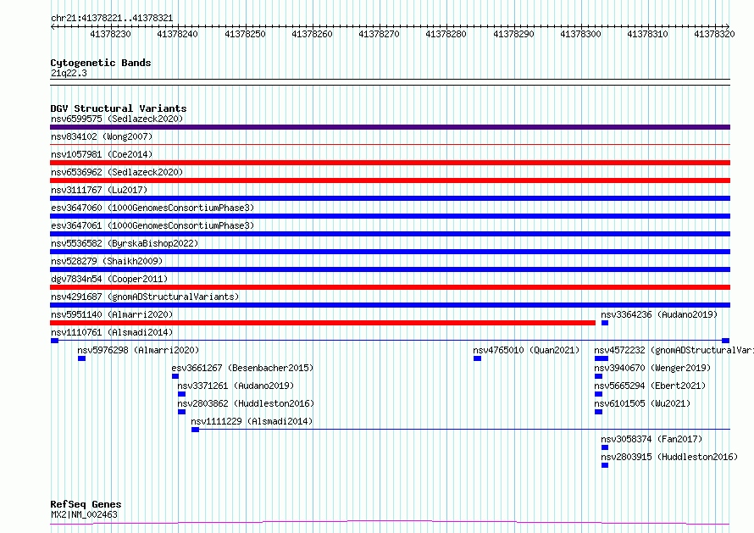
Task: Open the MX2|NM_002463 RefSeq gene
Action: (84, 514)
